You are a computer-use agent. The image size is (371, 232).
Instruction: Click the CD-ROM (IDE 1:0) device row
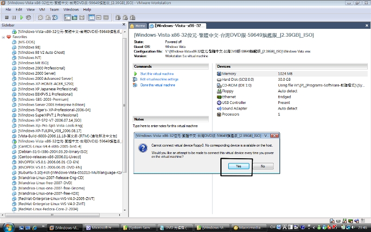point(292,85)
